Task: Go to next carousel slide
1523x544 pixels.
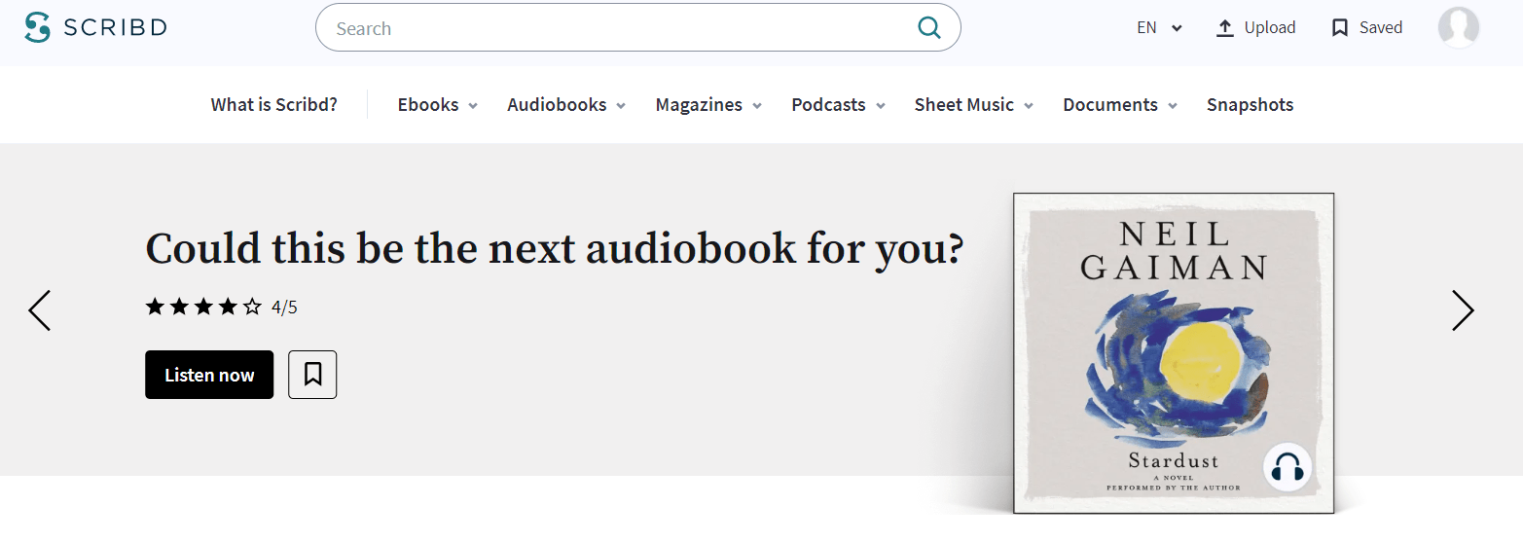Action: (x=1463, y=310)
